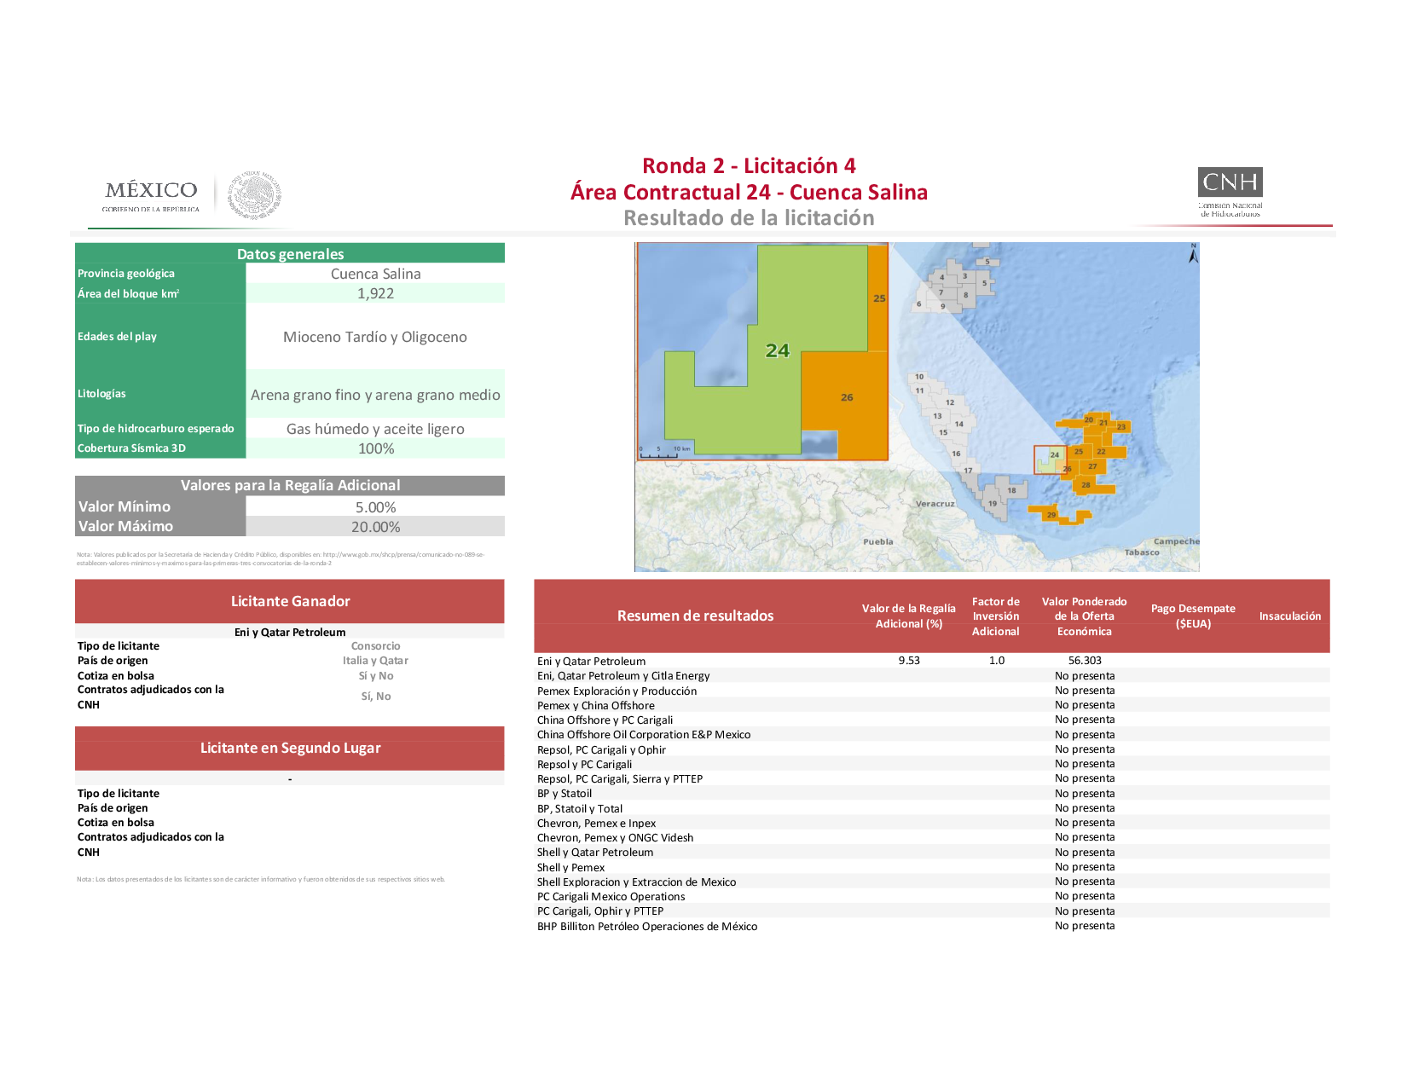
Task: Click the 'Licitante Ganador' header
Action: pyautogui.click(x=290, y=601)
